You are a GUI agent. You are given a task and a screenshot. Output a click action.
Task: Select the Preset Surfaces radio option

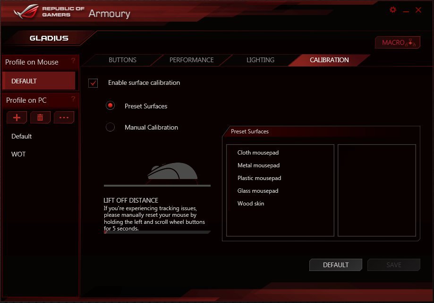pyautogui.click(x=110, y=106)
